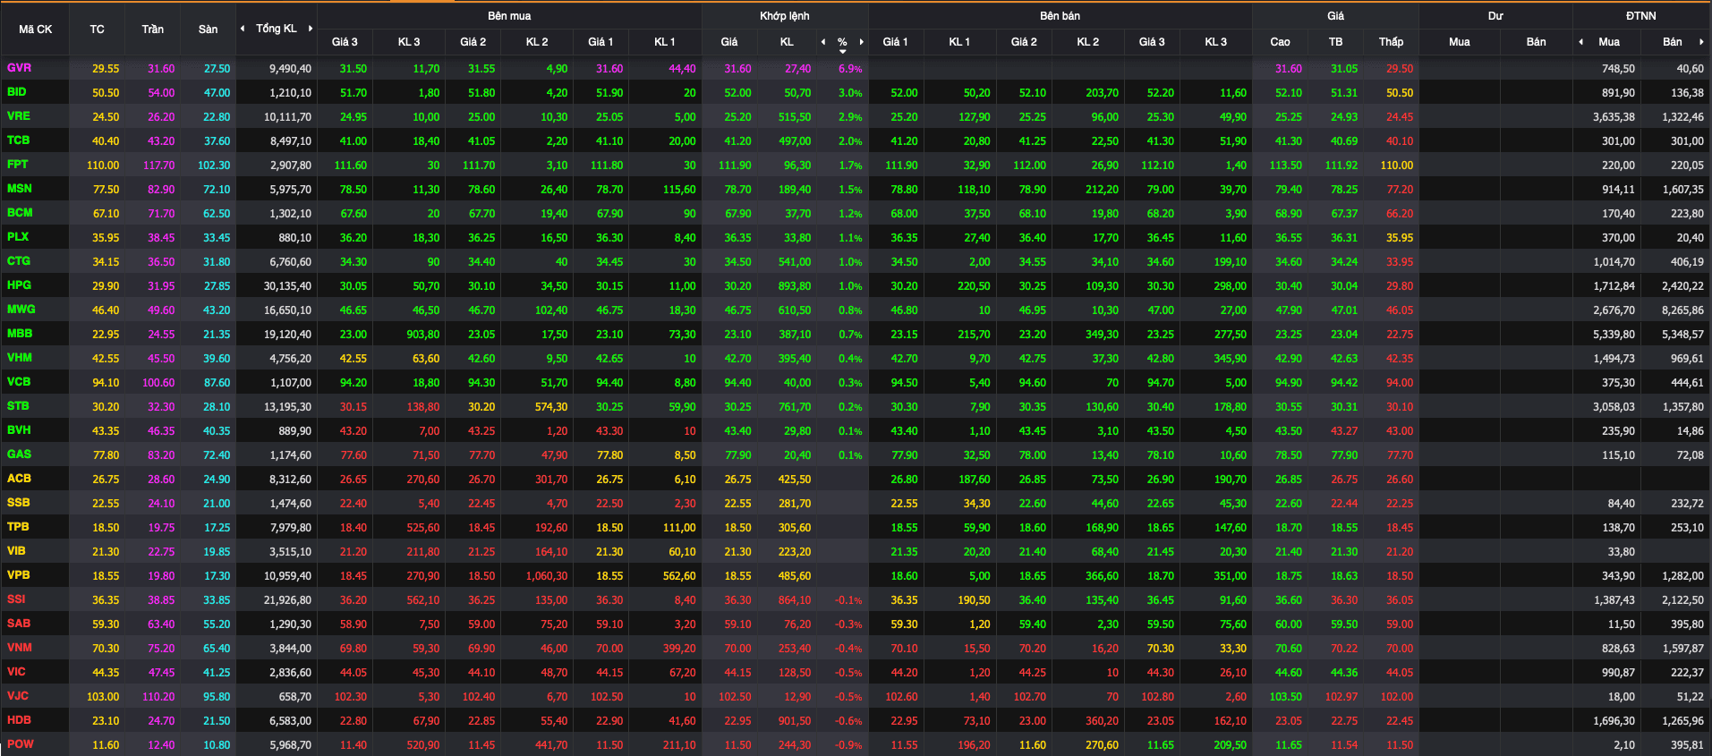Viewport: 1712px width, 756px height.
Task: Click the Thấp column header
Action: [1391, 42]
